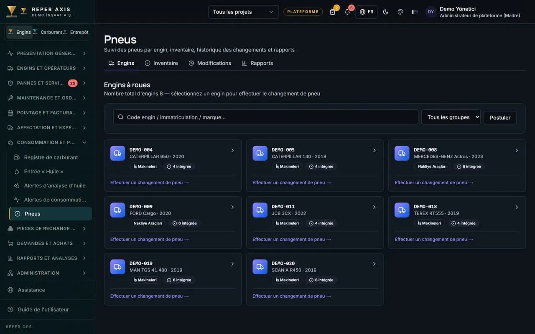Click truck icon of DEMO-008 Mercedes
The width and height of the screenshot is (535, 334).
click(402, 153)
